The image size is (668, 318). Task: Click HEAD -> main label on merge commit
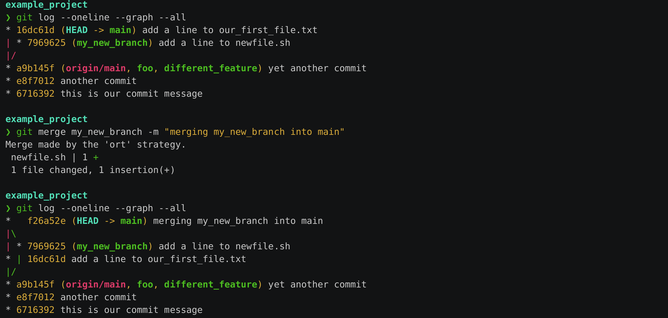[x=110, y=221]
